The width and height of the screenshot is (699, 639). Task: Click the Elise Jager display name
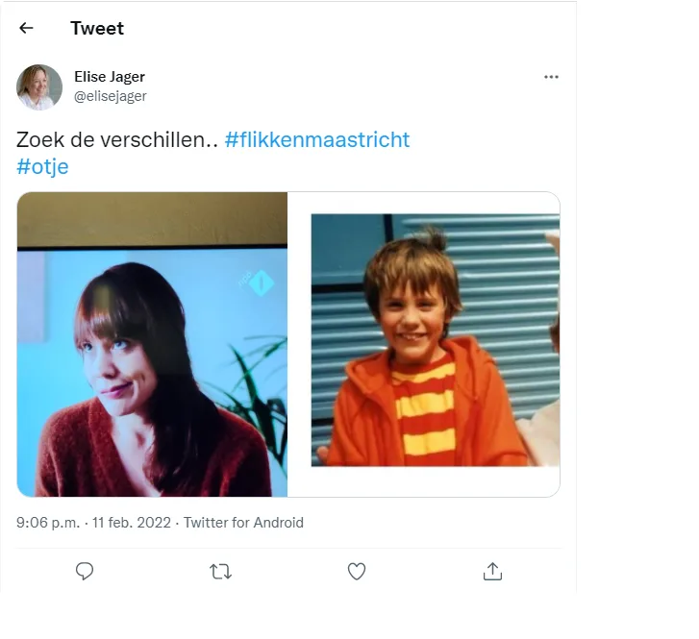pos(110,77)
